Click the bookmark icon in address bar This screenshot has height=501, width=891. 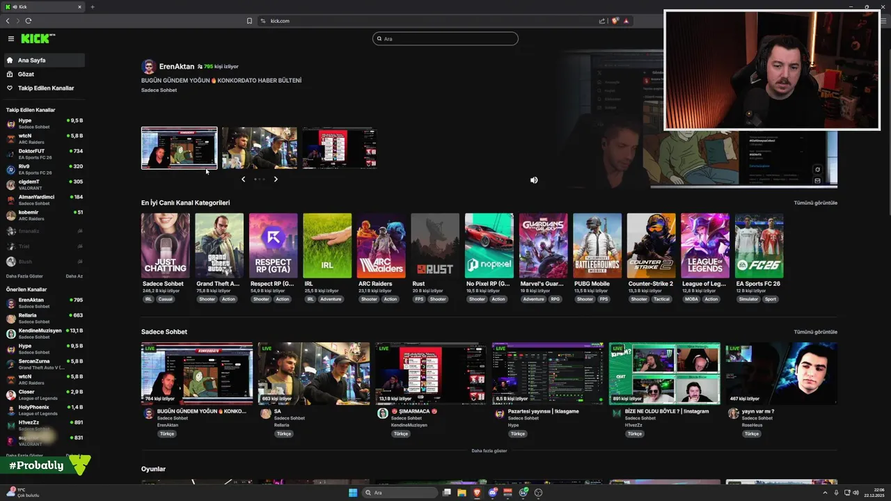[249, 21]
